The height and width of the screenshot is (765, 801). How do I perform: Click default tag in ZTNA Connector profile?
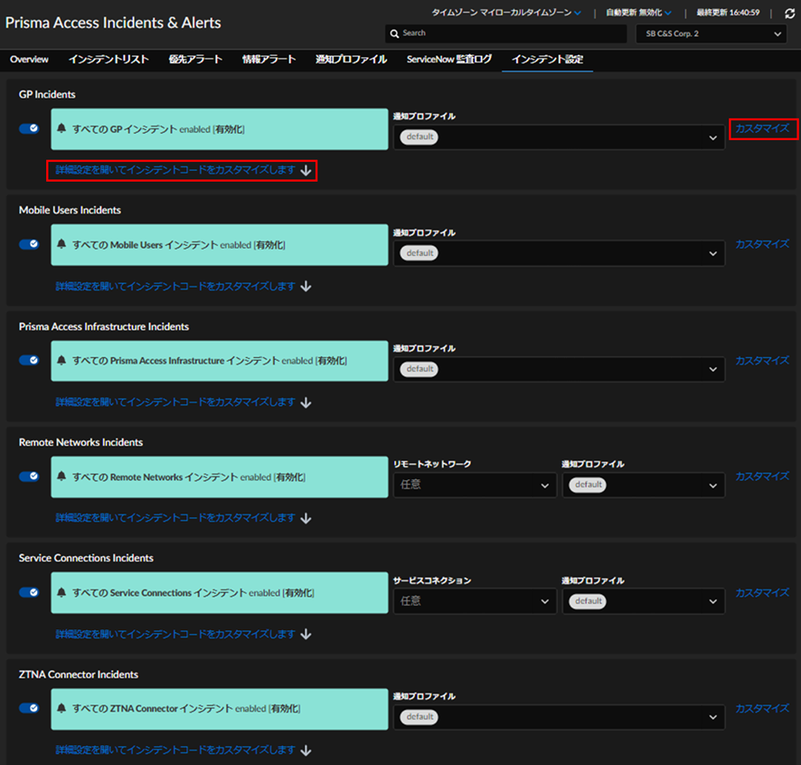click(x=419, y=717)
